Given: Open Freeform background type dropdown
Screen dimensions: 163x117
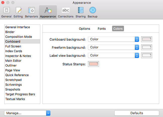Looking at the screenshot, I should pos(114,47).
